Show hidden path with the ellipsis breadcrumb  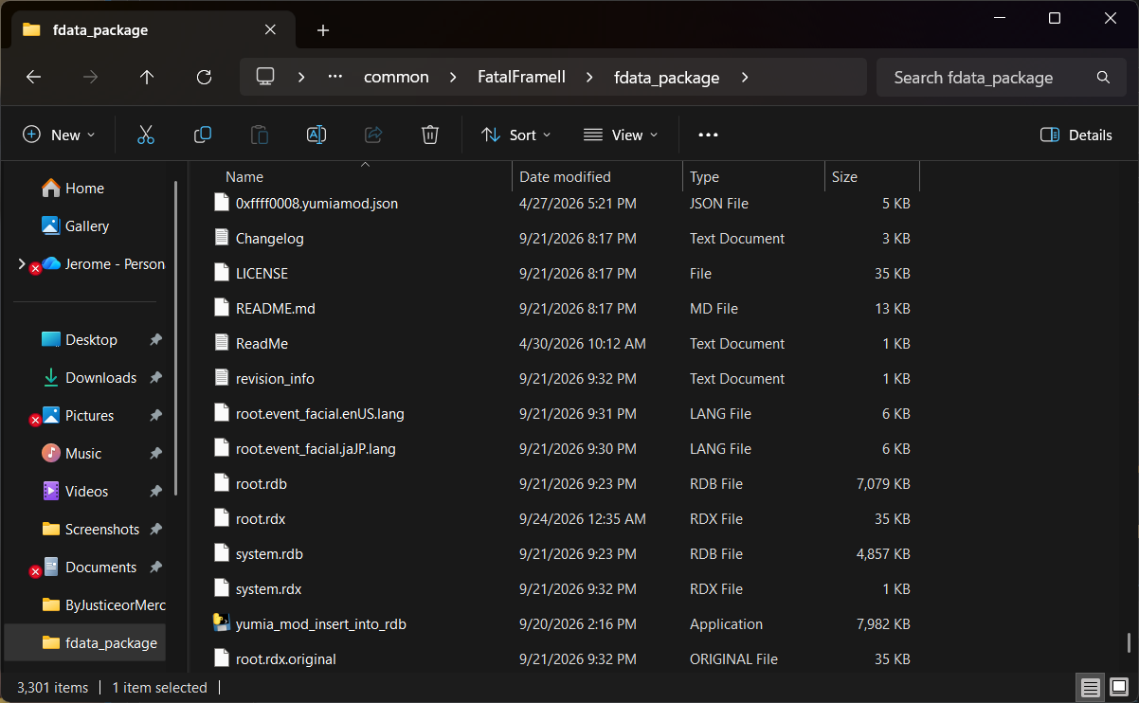click(334, 77)
